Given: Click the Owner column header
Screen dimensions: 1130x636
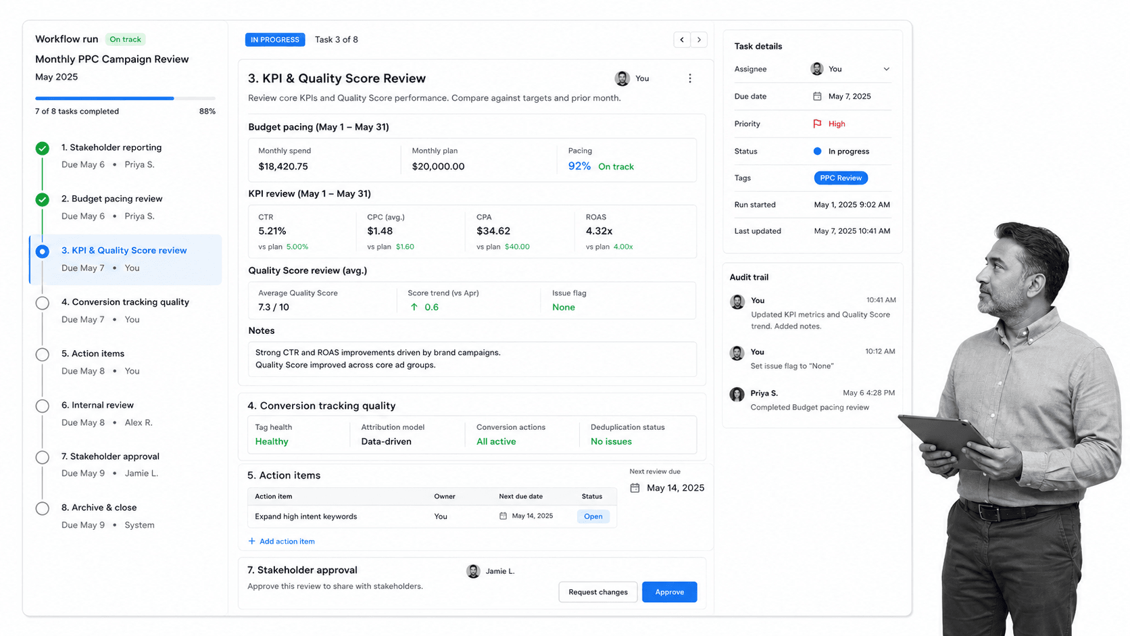Looking at the screenshot, I should pos(445,497).
